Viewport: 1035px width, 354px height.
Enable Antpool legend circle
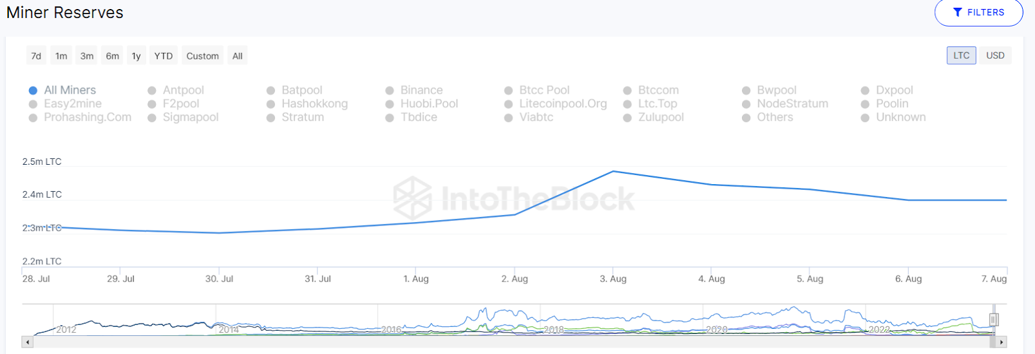click(x=152, y=90)
